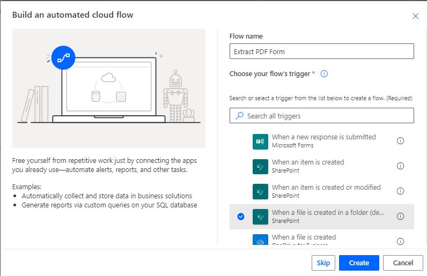
Task: Click SharePoint icon for file created in folder
Action: [x=260, y=217]
